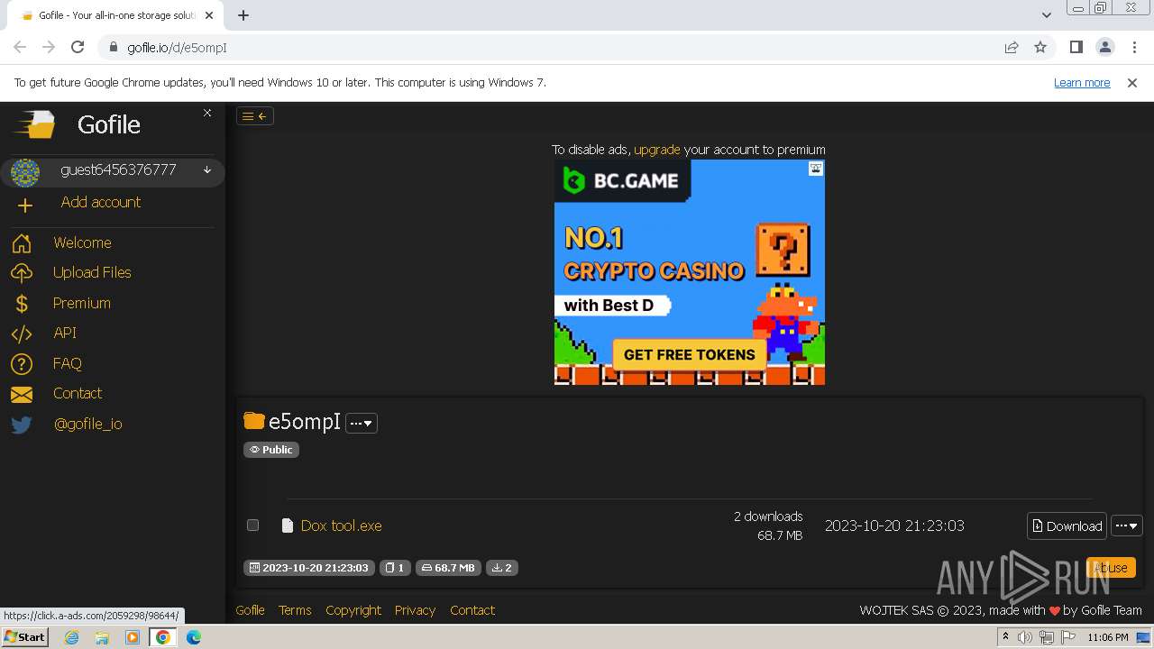This screenshot has height=649, width=1154.
Task: Open Windows Explorer from taskbar
Action: click(x=102, y=637)
